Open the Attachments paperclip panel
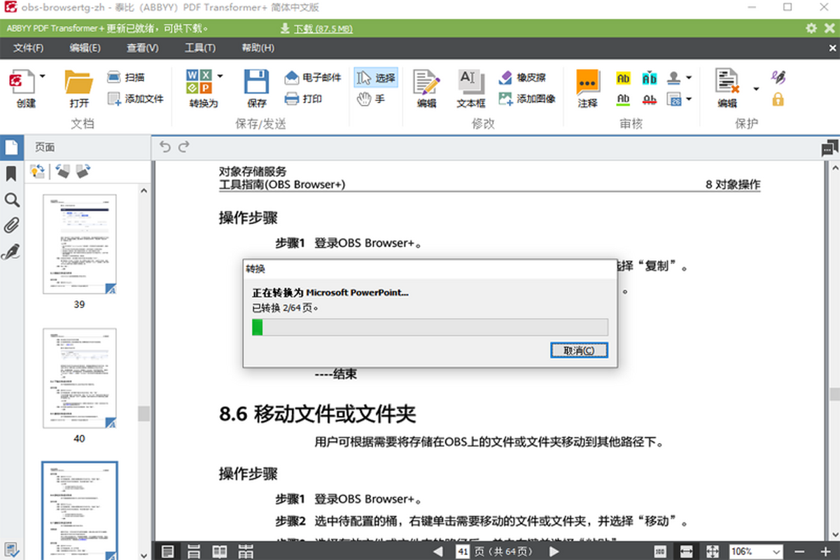 click(x=11, y=225)
